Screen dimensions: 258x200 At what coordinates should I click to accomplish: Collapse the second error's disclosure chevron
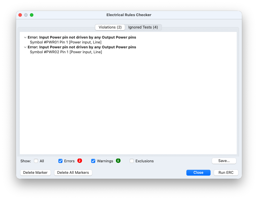coord(25,47)
